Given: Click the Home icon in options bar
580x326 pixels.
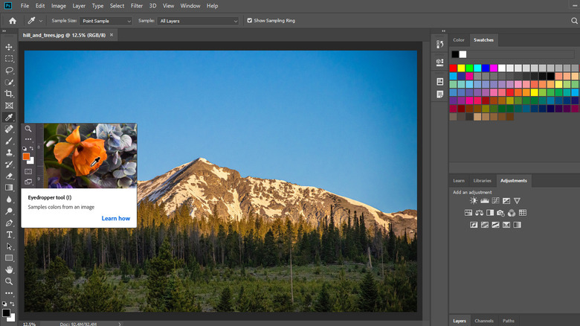Looking at the screenshot, I should tap(12, 21).
